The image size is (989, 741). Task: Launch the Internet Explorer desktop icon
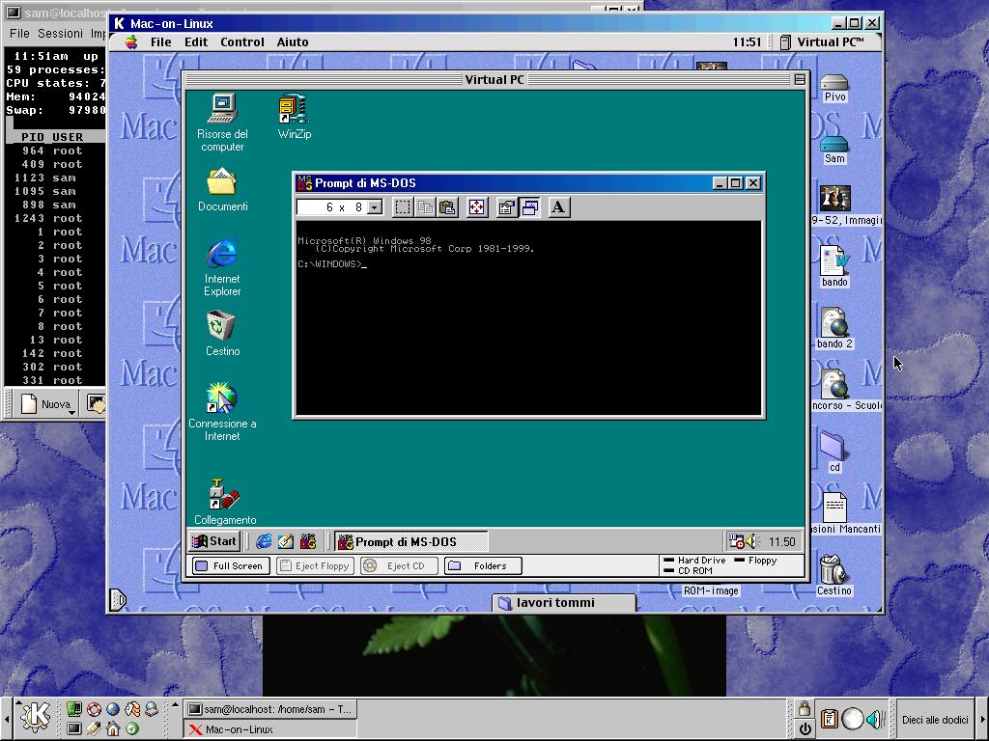tap(222, 267)
